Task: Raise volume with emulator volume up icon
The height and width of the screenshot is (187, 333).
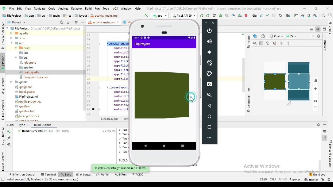Action: [209, 41]
